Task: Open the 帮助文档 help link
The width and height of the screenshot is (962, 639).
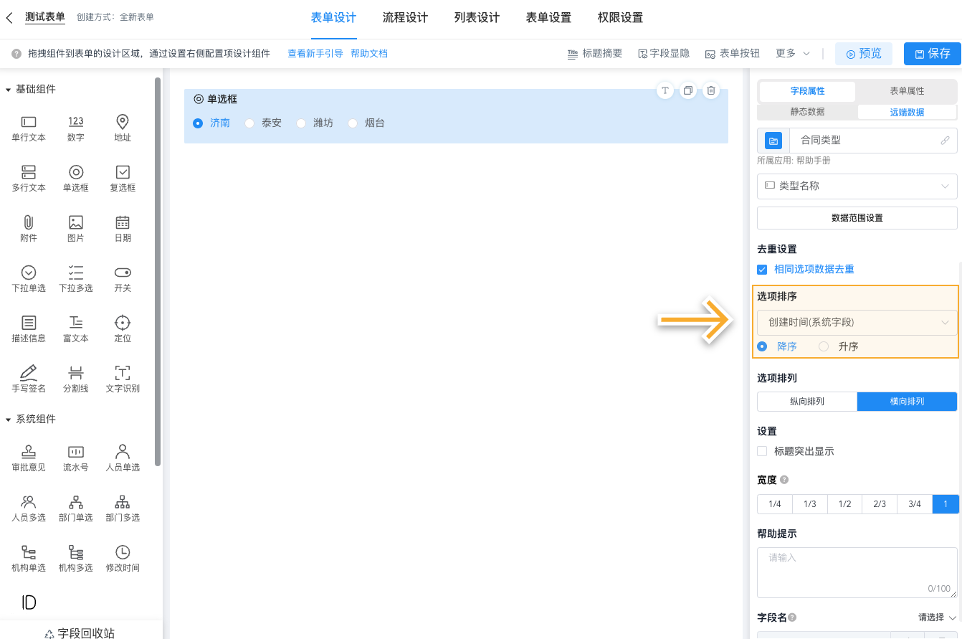Action: [x=369, y=53]
